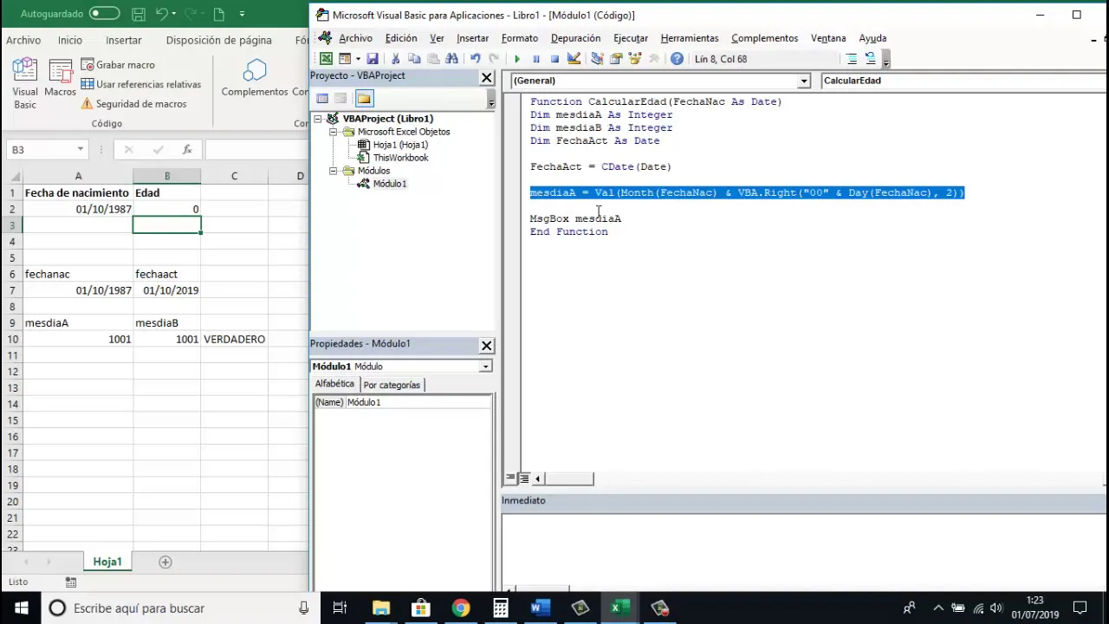Viewport: 1109px width, 624px height.
Task: Click the View Code icon in Project panel
Action: pyautogui.click(x=322, y=99)
